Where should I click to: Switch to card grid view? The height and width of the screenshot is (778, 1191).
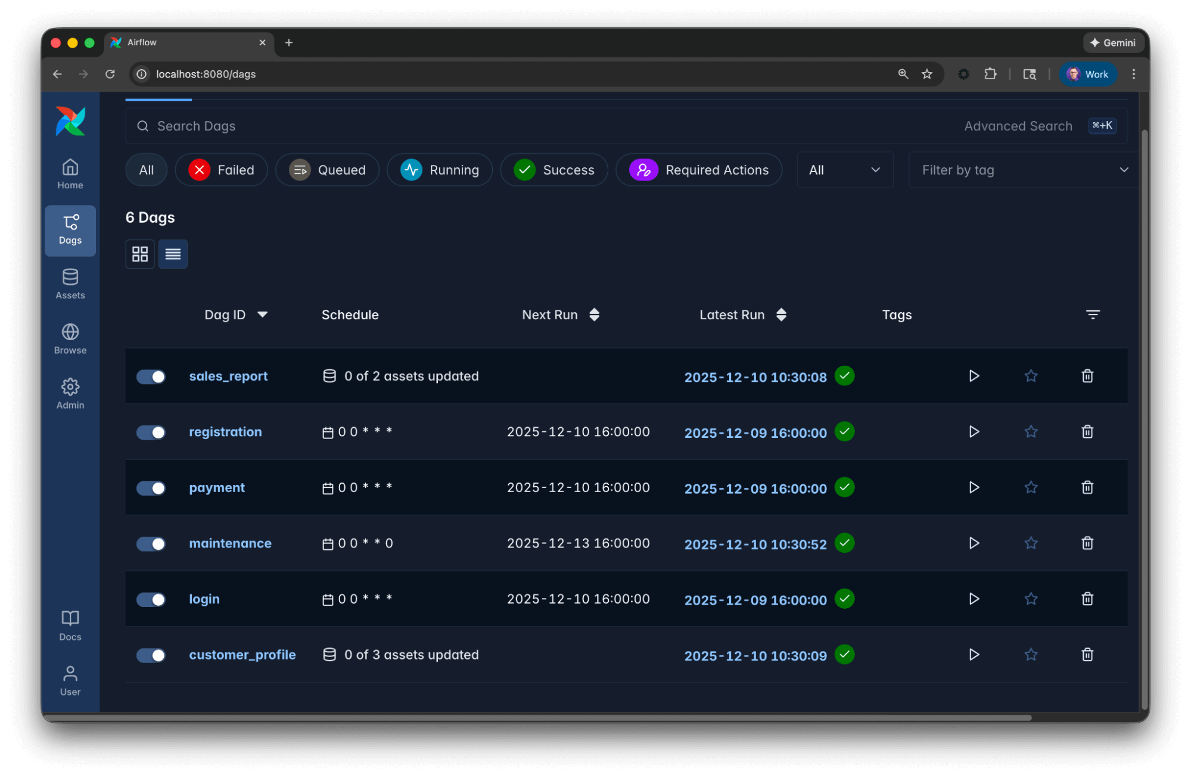[140, 254]
